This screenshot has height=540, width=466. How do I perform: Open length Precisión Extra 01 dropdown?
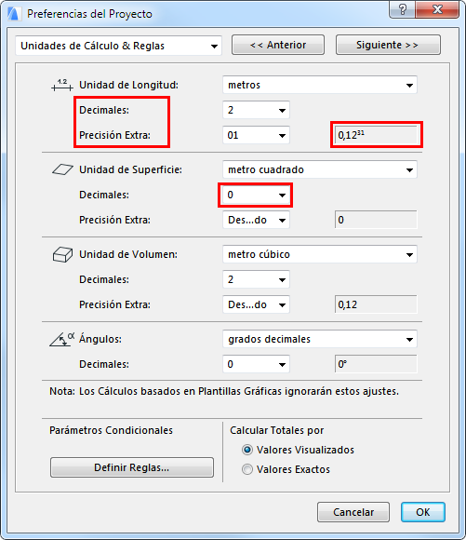point(256,135)
